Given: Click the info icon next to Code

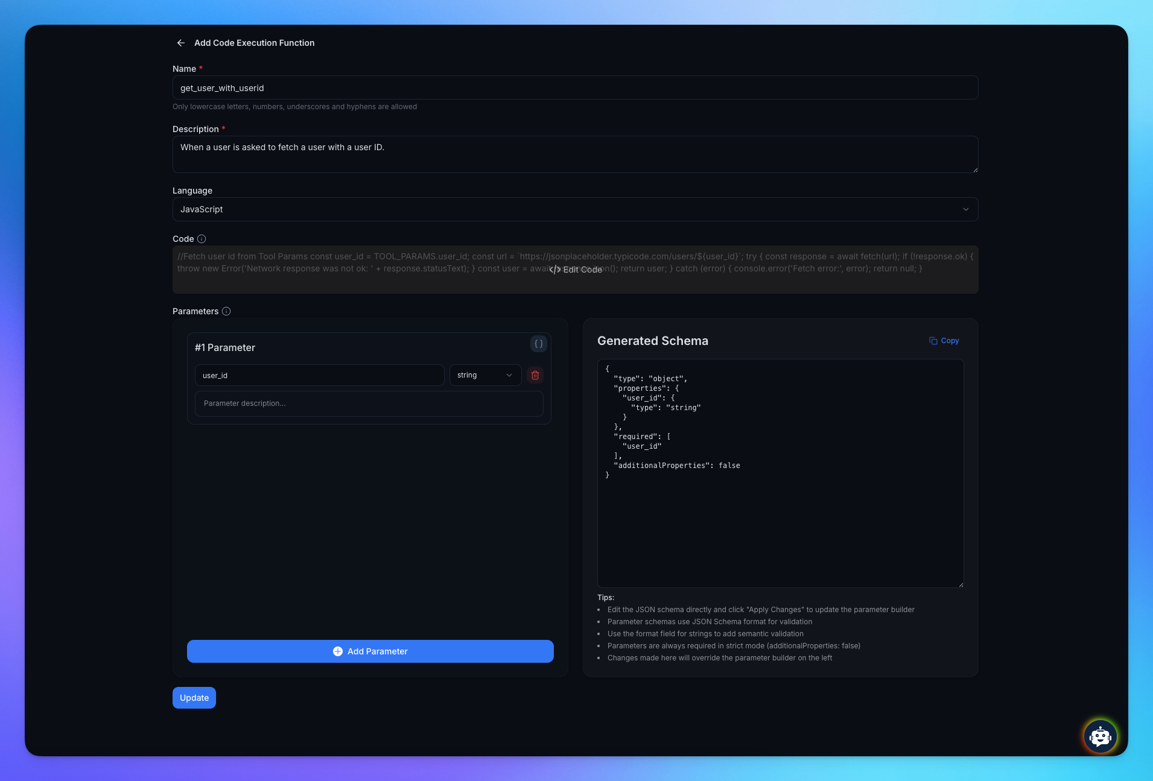Looking at the screenshot, I should click(x=202, y=239).
